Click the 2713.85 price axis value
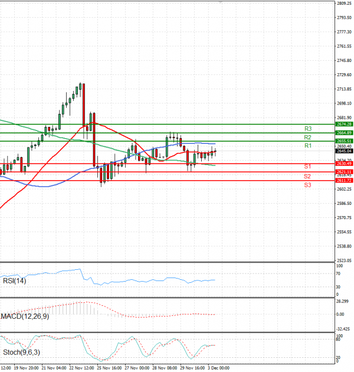 (x=345, y=89)
